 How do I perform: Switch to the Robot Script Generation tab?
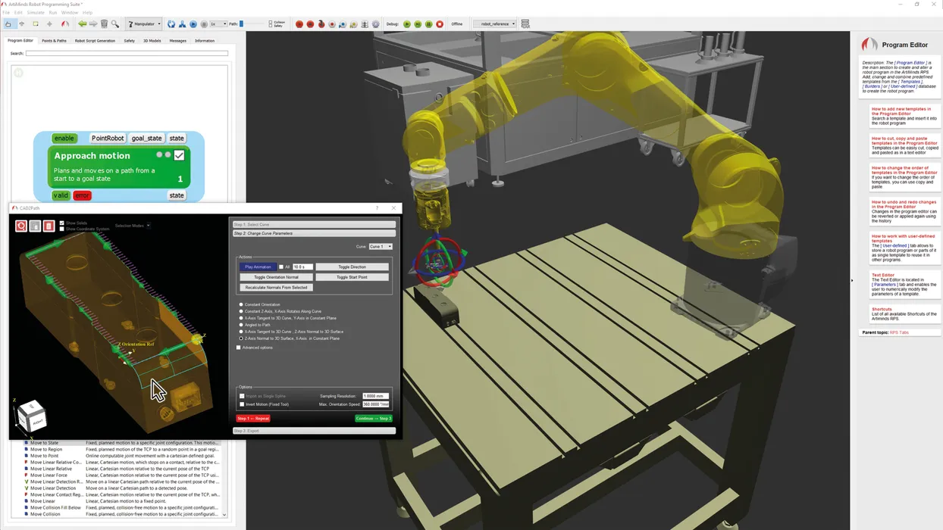click(95, 41)
